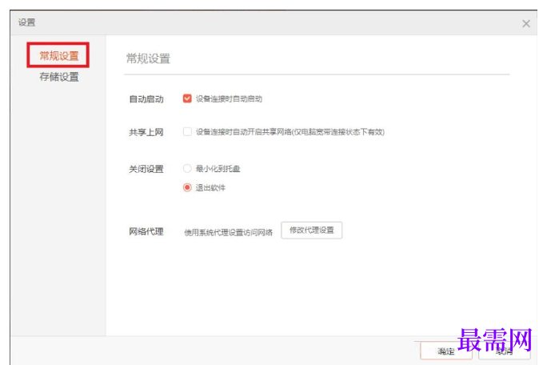This screenshot has height=365, width=547.
Task: Enable 设备连接时自动开启共享网络 checkbox
Action: click(187, 132)
